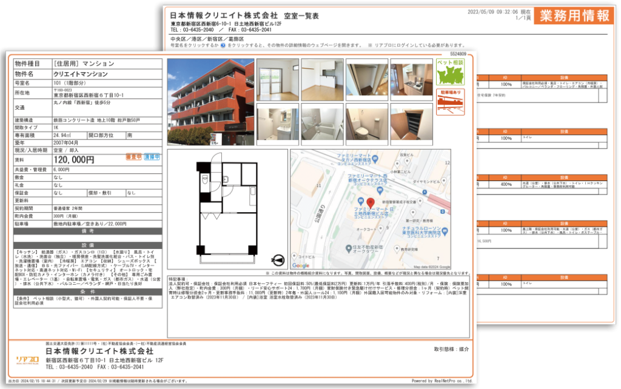Viewport: 621px width, 389px height.
Task: Click the green pet consultation icon
Action: click(x=451, y=72)
